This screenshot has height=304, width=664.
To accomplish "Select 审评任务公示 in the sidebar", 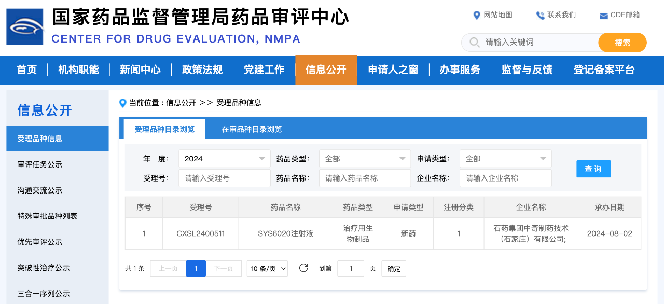I will coord(40,164).
